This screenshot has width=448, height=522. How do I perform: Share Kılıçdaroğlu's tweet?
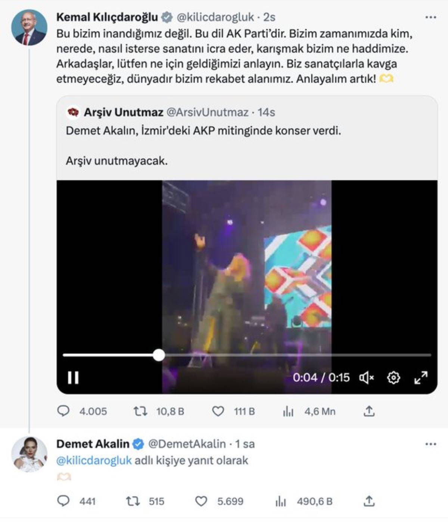coord(369,411)
